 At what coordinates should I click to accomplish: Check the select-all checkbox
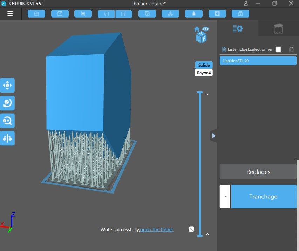[x=278, y=49]
